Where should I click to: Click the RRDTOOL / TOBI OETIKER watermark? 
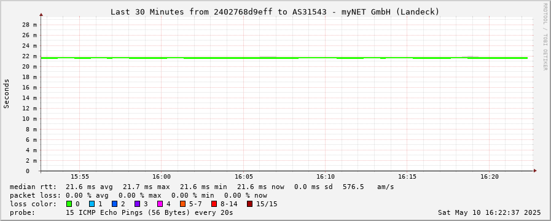pos(545,36)
